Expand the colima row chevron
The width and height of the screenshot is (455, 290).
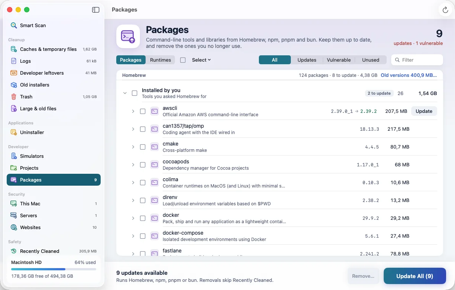point(133,182)
